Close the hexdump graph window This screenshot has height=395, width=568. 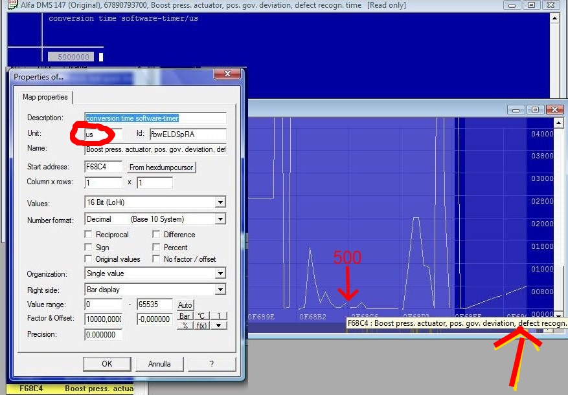click(554, 110)
